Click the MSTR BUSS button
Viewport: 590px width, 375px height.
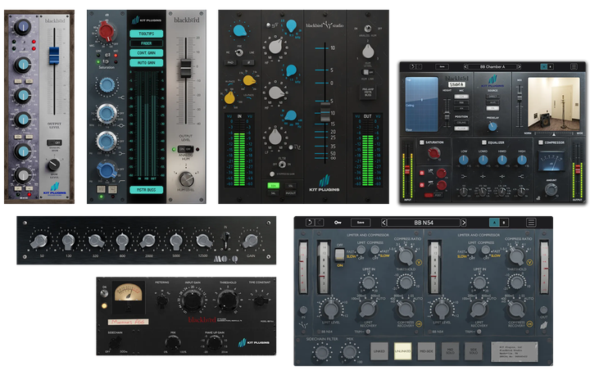(x=147, y=190)
